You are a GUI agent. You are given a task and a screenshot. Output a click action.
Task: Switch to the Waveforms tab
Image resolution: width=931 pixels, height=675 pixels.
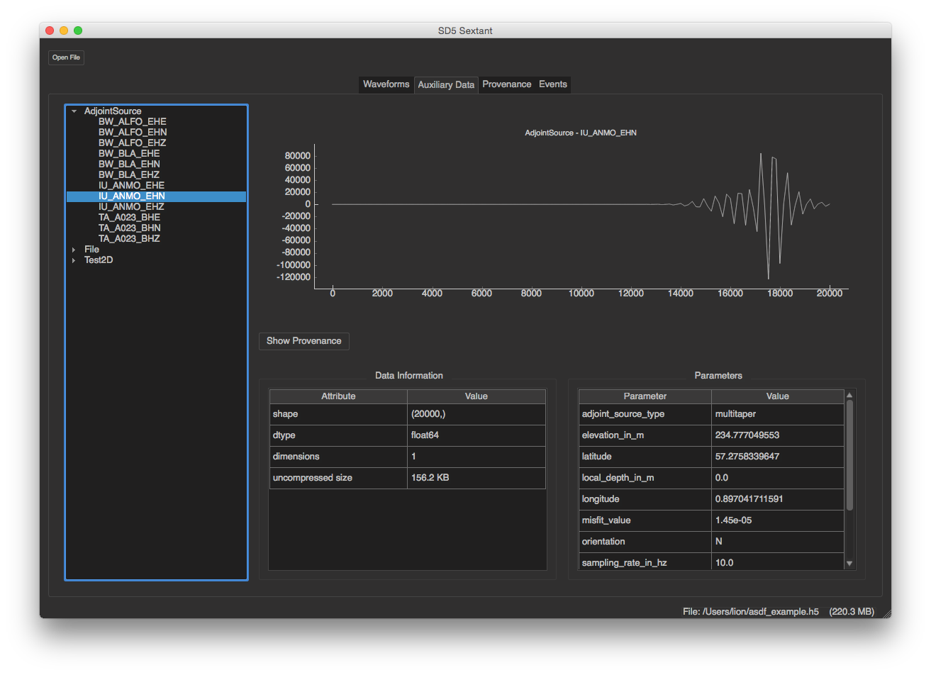point(386,84)
